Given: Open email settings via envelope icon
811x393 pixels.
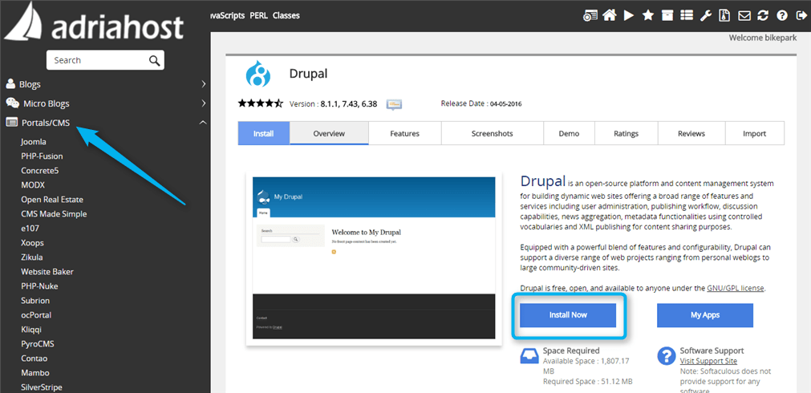Looking at the screenshot, I should tap(744, 15).
